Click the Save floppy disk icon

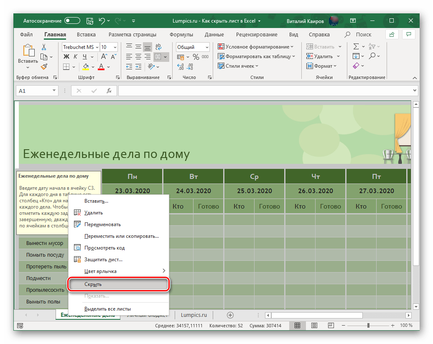(x=89, y=20)
